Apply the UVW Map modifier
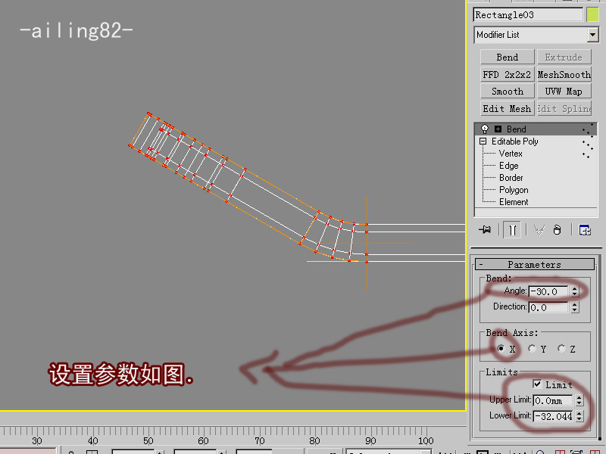The width and height of the screenshot is (606, 454). (x=564, y=92)
